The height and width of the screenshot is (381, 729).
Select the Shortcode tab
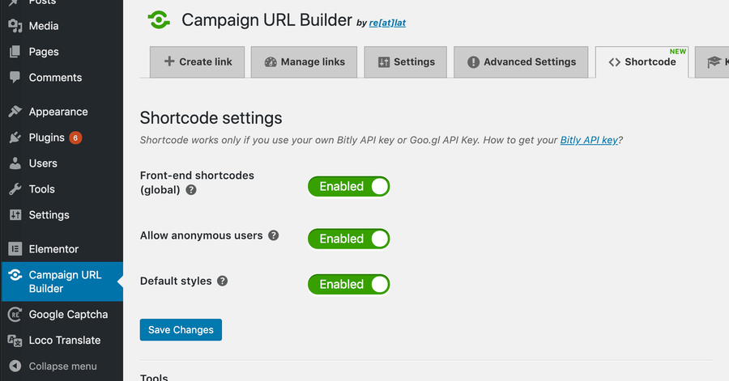(x=642, y=61)
